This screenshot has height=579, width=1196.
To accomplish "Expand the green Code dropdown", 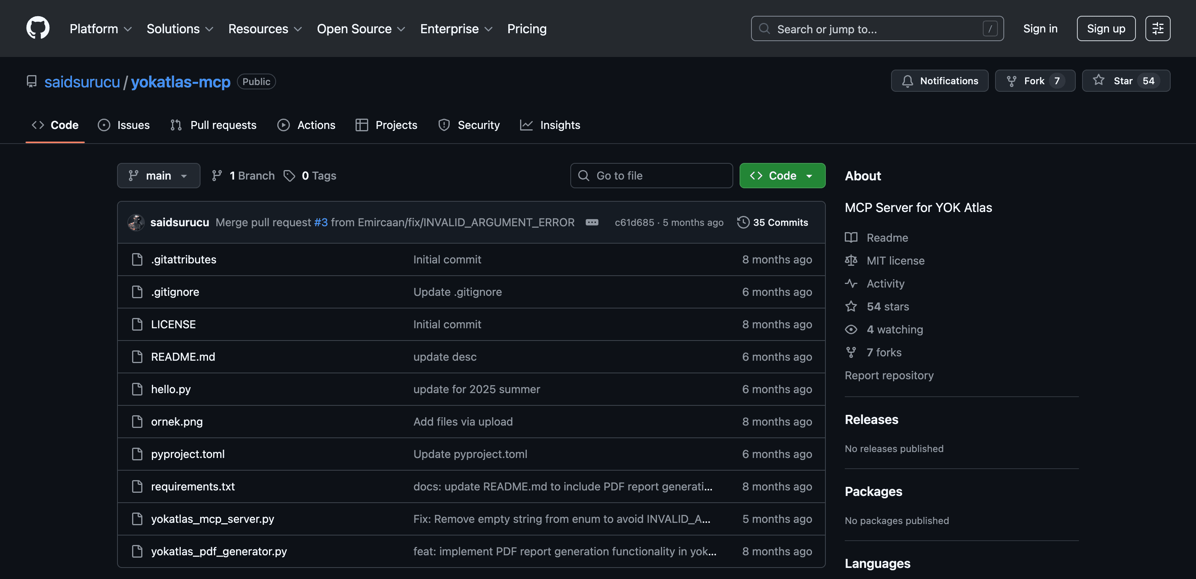I will tap(782, 176).
